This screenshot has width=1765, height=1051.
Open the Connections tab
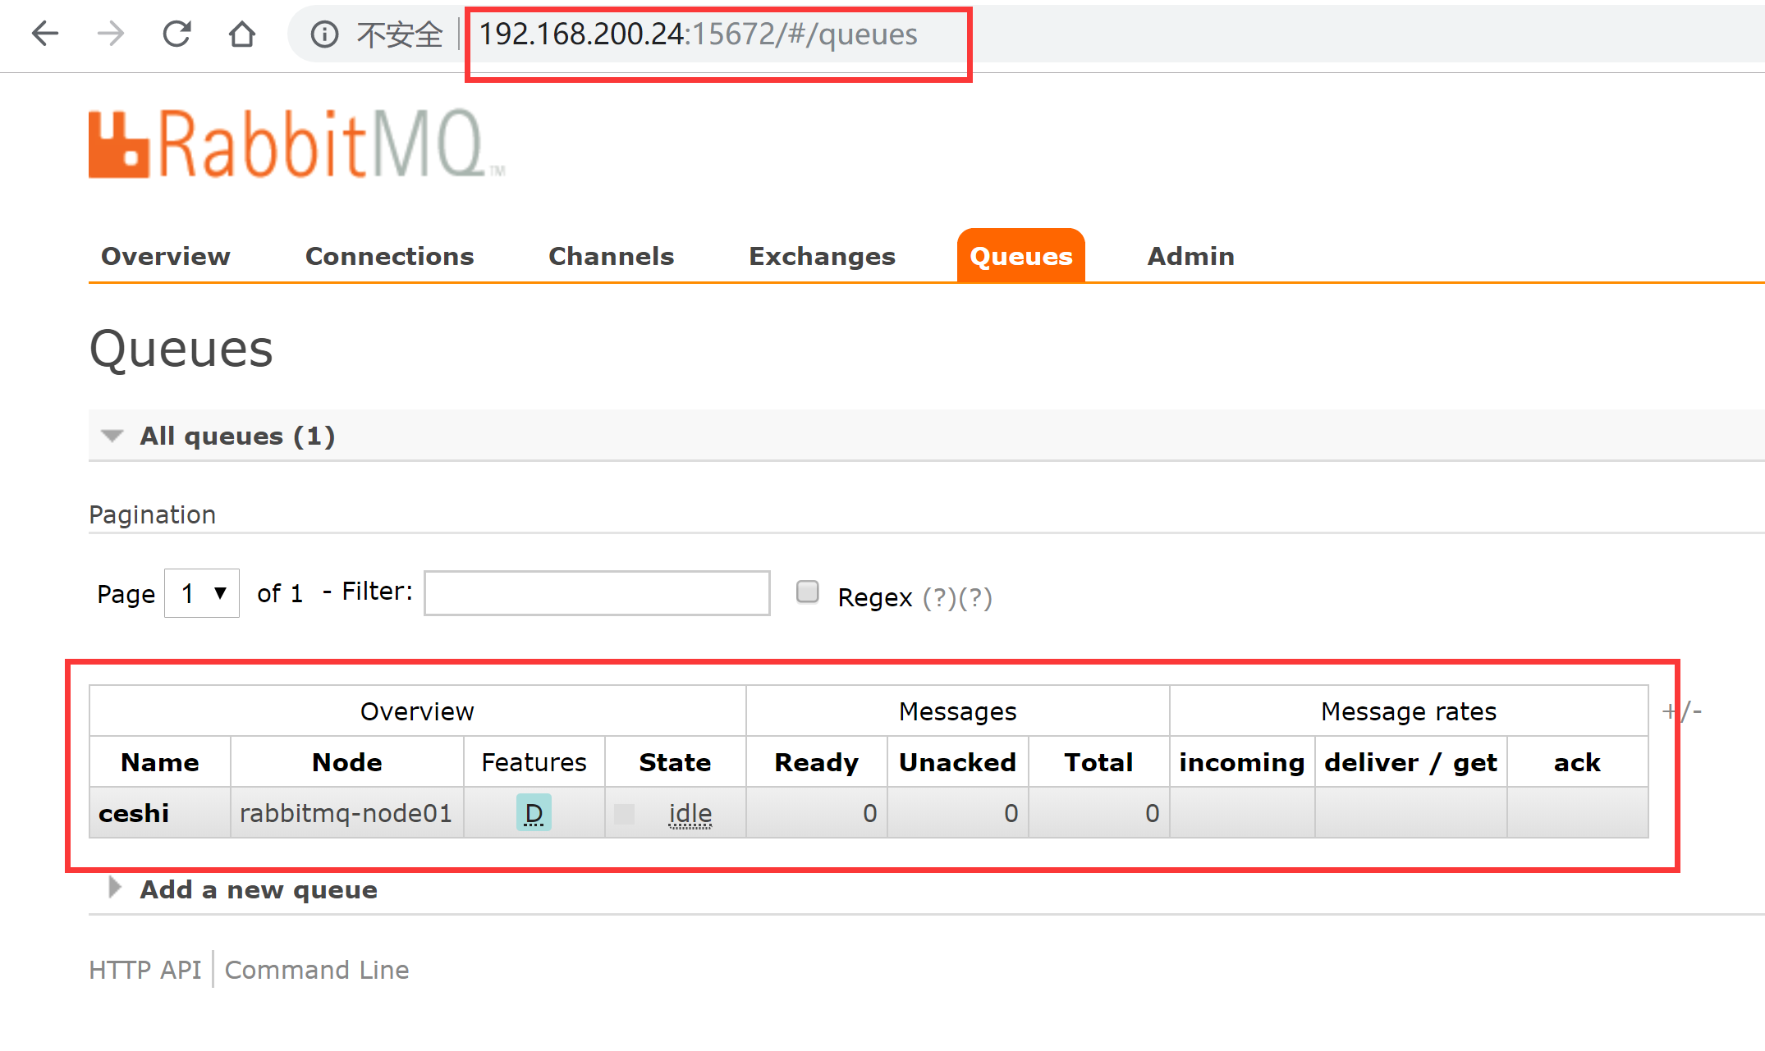(x=389, y=256)
